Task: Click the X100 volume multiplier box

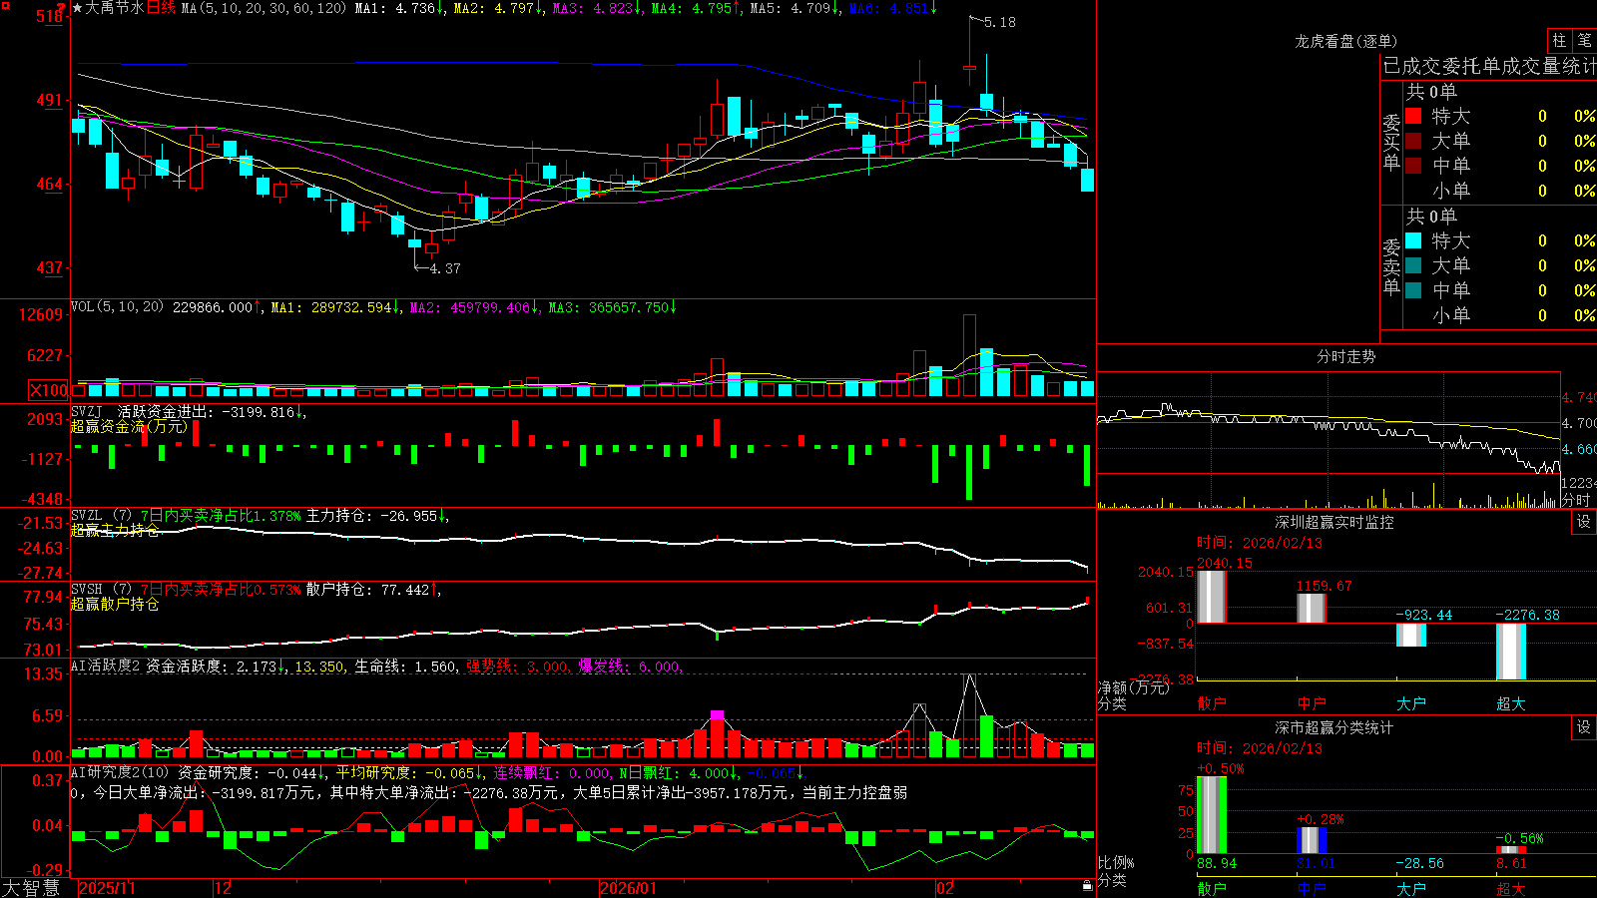Action: [x=49, y=390]
